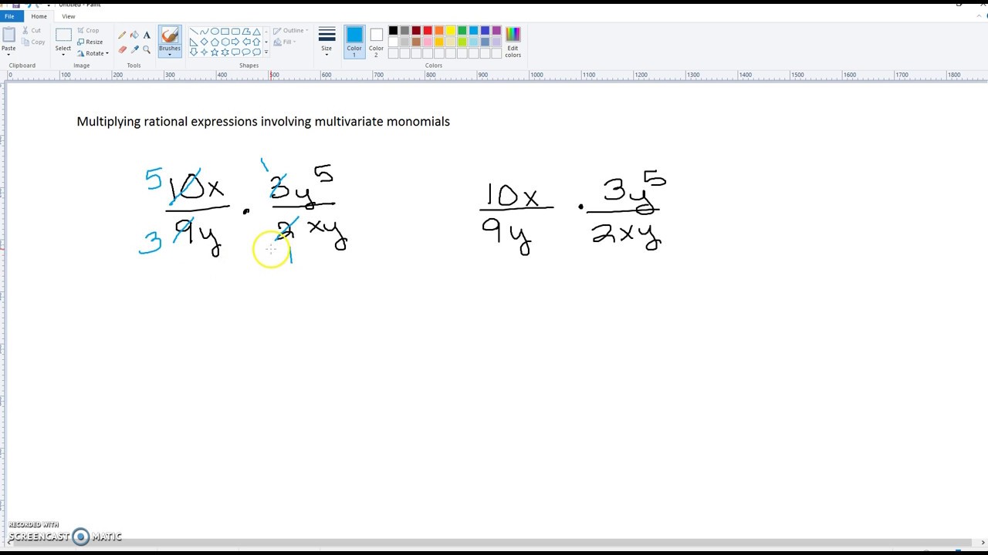Choose the Curve shape
Viewport: 988px width, 555px height.
205,31
